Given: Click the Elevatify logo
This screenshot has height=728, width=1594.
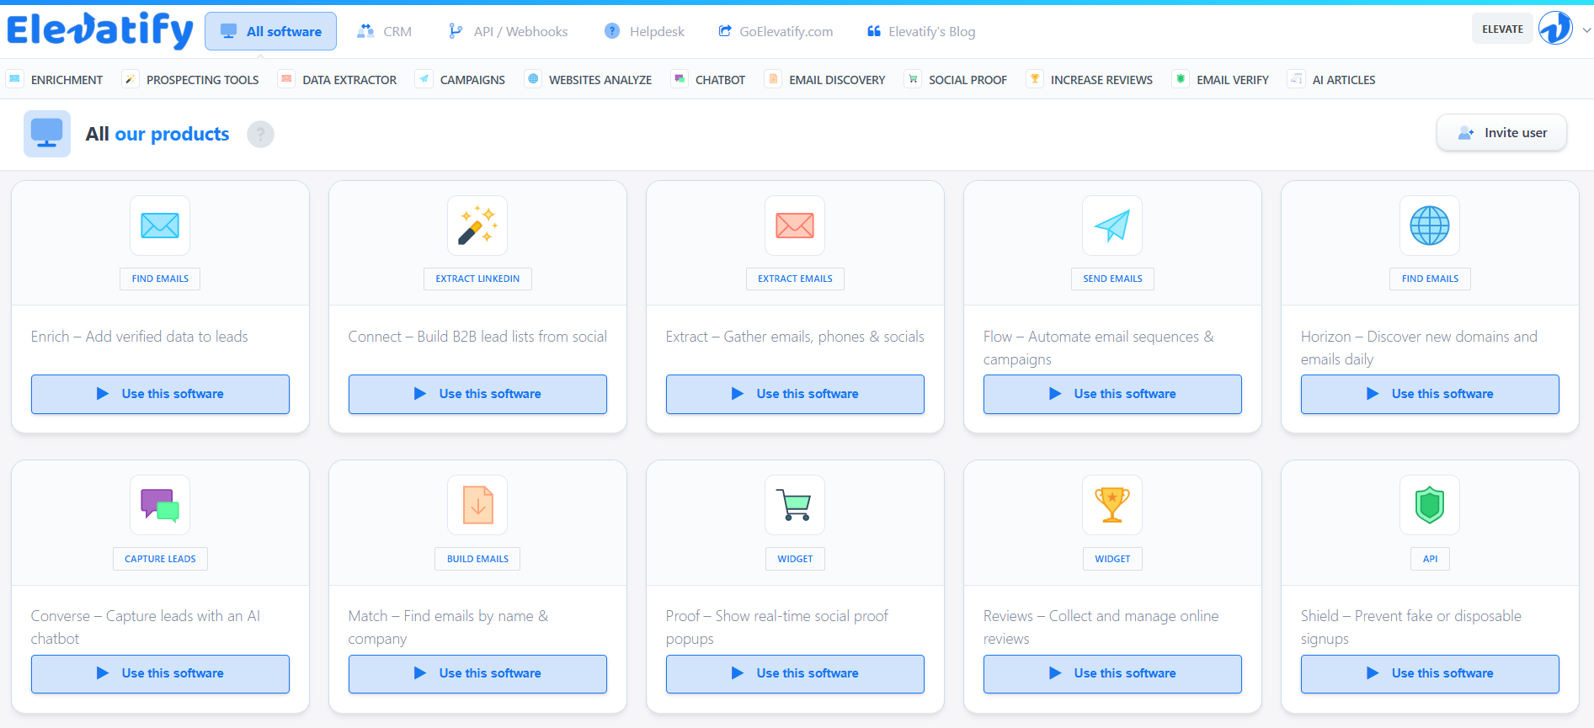Looking at the screenshot, I should click(x=100, y=31).
